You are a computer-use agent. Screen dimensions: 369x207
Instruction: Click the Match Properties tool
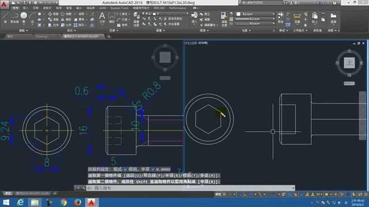tap(224, 19)
